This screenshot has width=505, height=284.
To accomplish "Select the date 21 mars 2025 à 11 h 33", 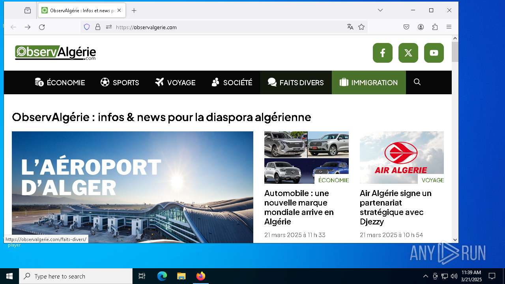I will pyautogui.click(x=295, y=235).
